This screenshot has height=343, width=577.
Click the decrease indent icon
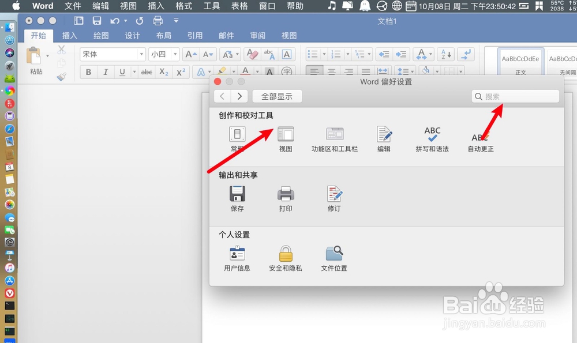tap(384, 54)
